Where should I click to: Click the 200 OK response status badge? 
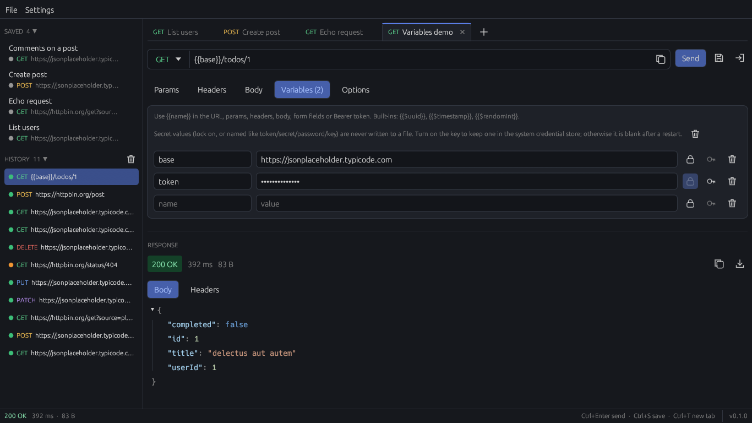(x=165, y=264)
